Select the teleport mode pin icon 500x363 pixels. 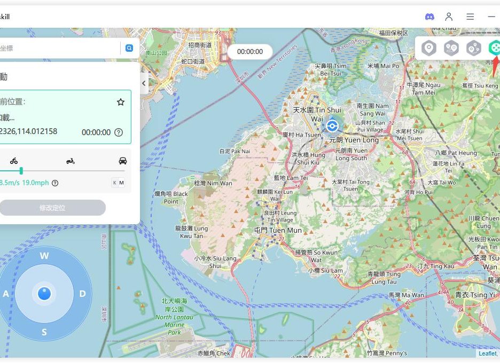click(428, 48)
